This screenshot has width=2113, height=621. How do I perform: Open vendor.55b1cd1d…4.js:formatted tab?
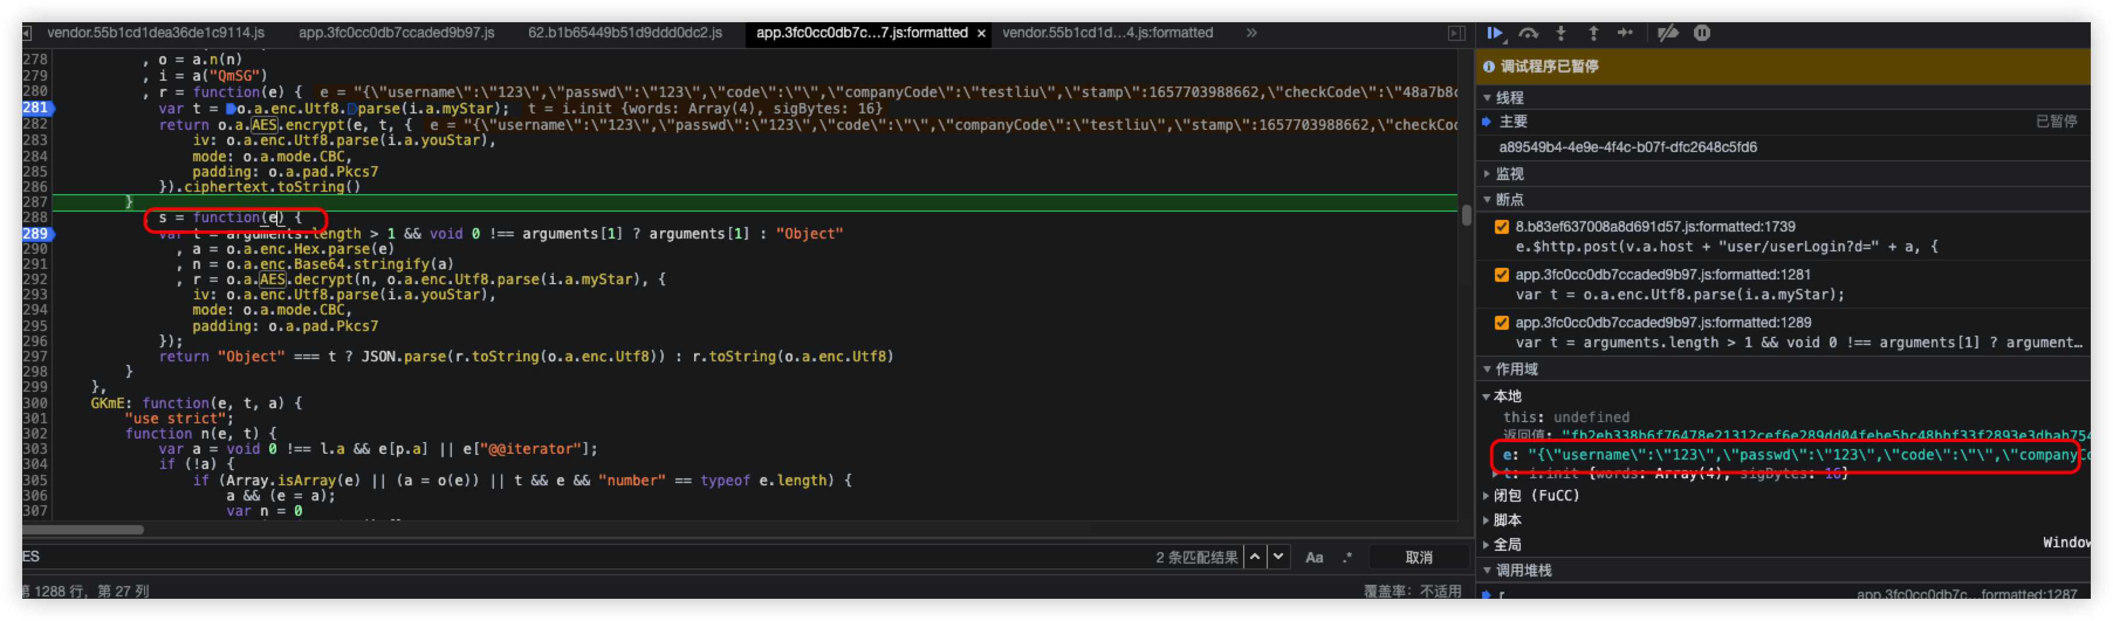[x=1107, y=33]
